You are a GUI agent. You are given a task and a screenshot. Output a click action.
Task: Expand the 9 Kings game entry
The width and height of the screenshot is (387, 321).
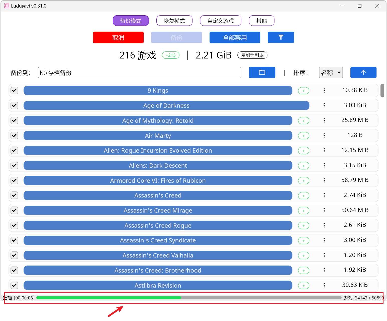pos(158,91)
